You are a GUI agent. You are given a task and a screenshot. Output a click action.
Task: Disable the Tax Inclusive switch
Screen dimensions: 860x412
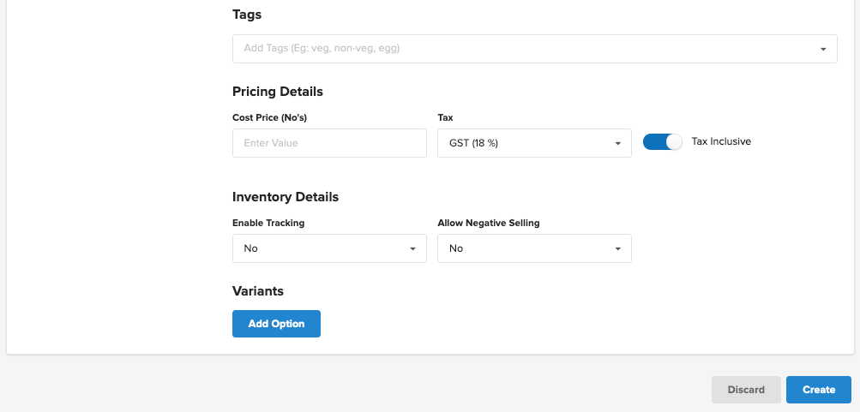pyautogui.click(x=662, y=142)
